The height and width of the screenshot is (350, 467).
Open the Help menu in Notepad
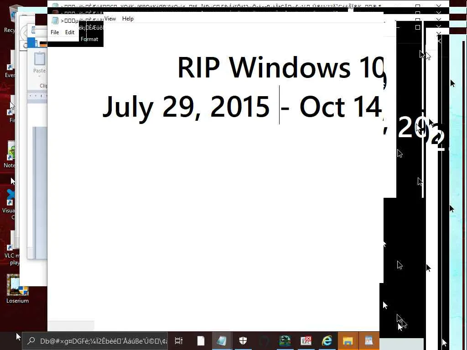128,18
